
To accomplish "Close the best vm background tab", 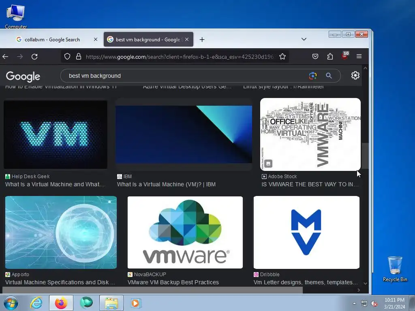I will point(187,39).
